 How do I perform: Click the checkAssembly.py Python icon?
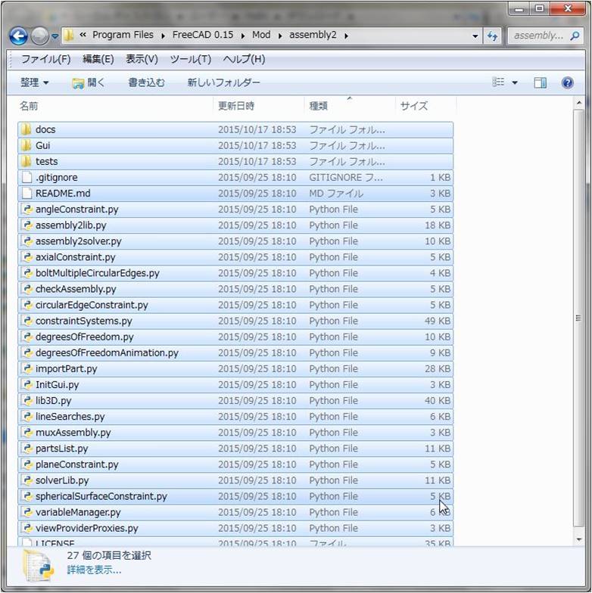click(x=26, y=289)
